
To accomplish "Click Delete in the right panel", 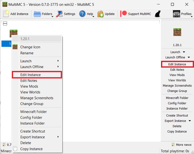I will tap(177, 126).
